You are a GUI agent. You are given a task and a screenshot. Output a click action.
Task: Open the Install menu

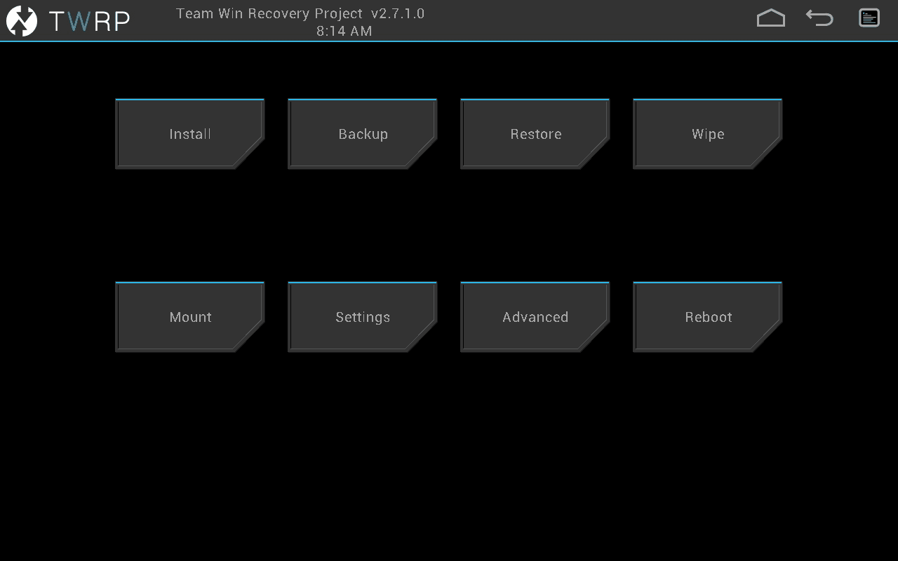pyautogui.click(x=190, y=134)
